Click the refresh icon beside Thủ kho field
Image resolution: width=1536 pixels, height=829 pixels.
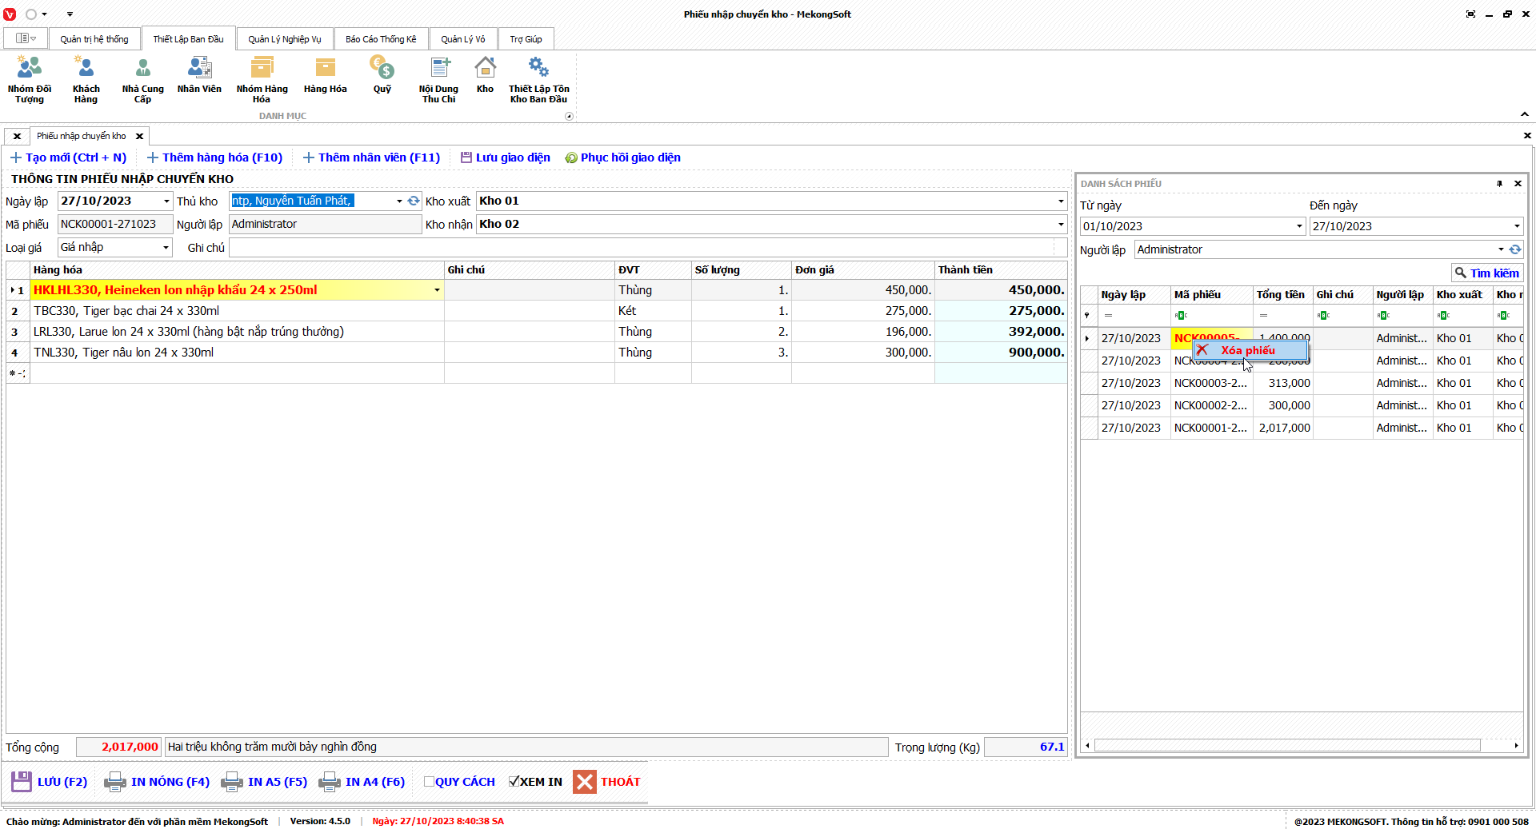click(x=414, y=201)
